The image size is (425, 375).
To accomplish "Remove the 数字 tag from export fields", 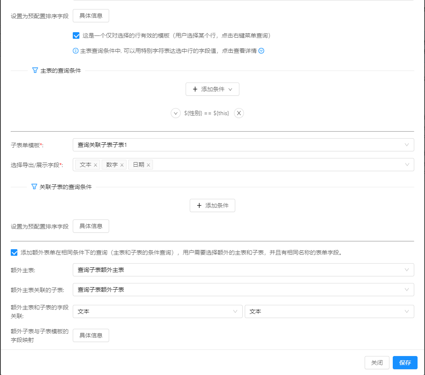I will [x=122, y=165].
